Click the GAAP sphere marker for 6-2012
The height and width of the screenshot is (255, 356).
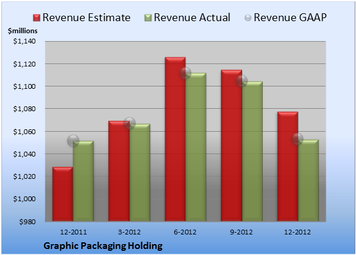click(185, 73)
